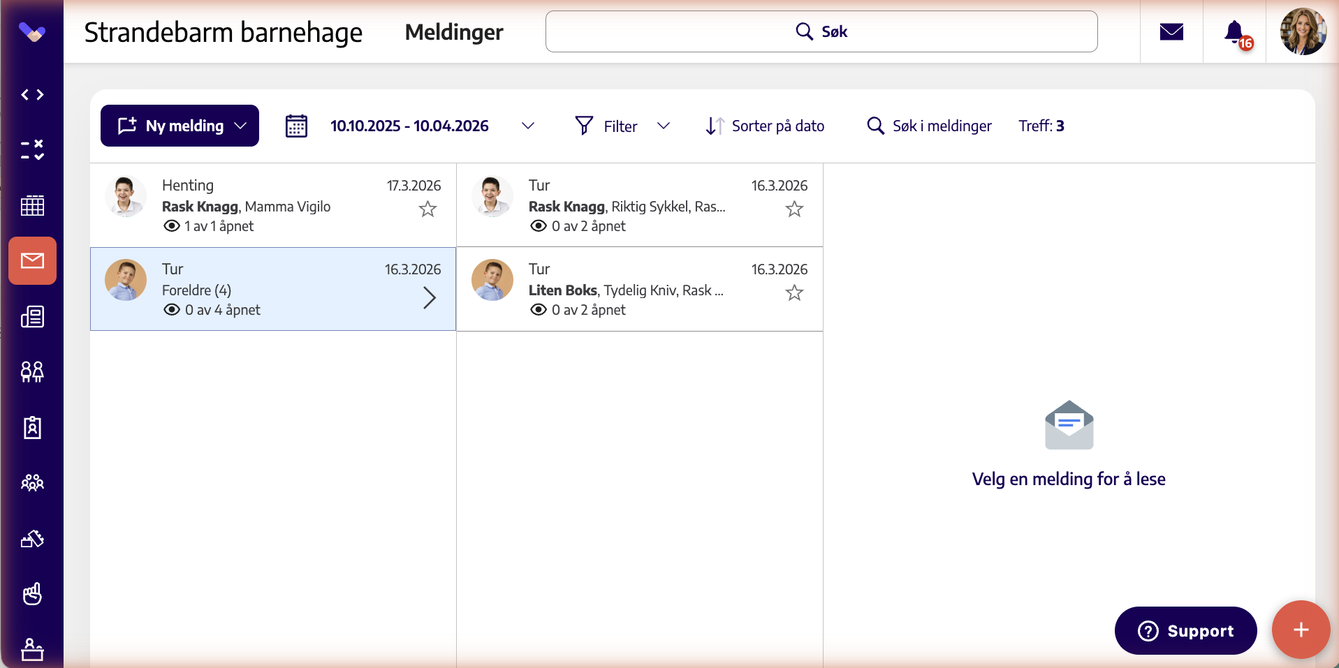Click the Søk search field at top

pos(821,31)
